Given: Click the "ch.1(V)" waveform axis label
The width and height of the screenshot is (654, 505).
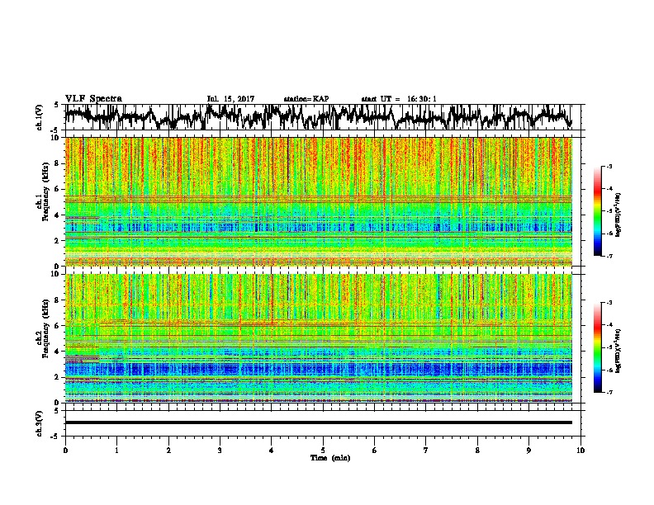Looking at the screenshot, I should point(40,117).
